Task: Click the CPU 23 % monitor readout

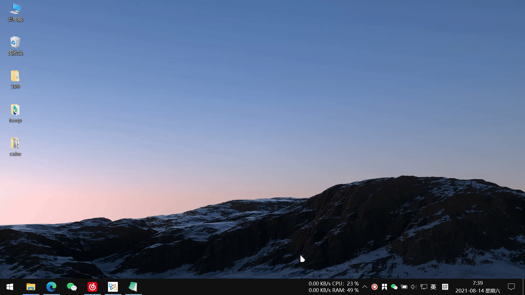Action: [x=345, y=284]
